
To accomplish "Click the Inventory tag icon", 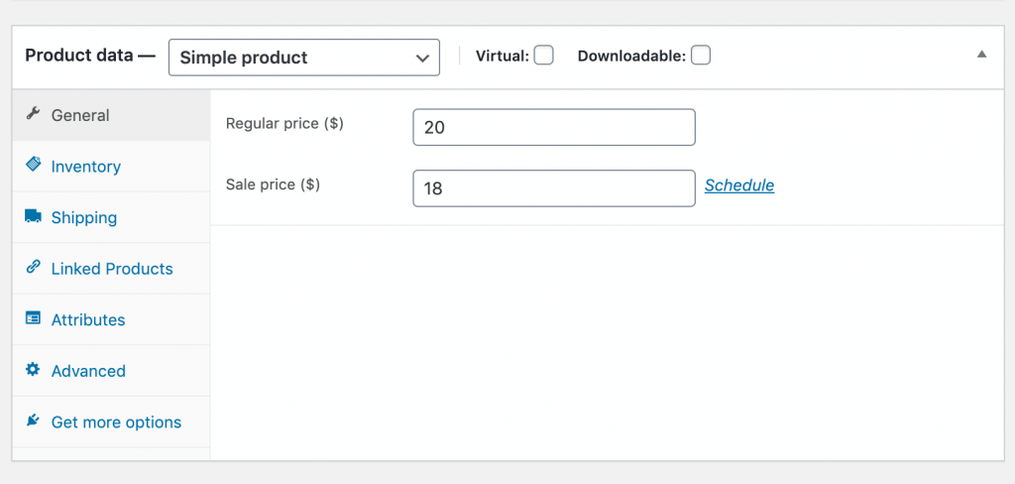I will pyautogui.click(x=33, y=164).
